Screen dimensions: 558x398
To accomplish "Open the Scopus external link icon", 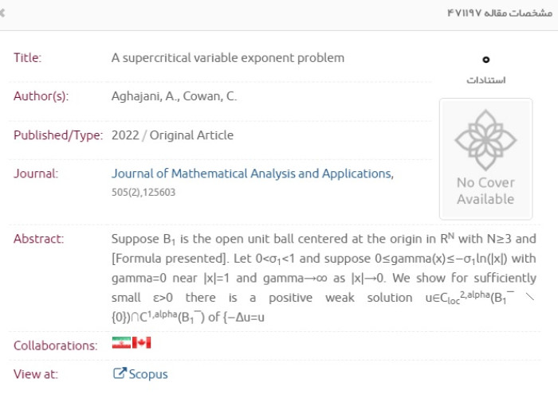I will 120,373.
